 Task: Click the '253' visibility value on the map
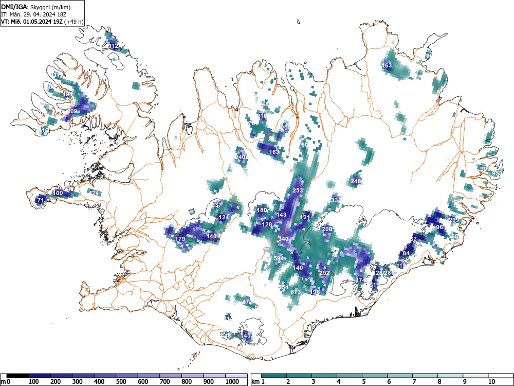click(298, 190)
